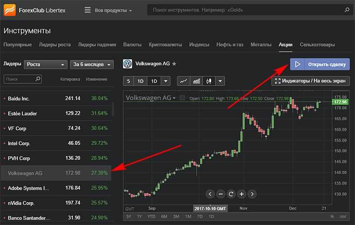Select Baidu Inc. in the list
355x225 pixels.
[56, 98]
